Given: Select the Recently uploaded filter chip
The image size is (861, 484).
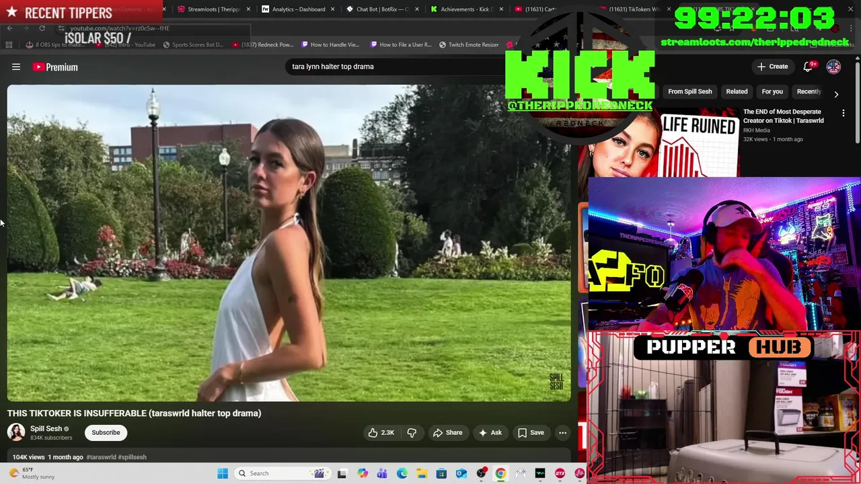Looking at the screenshot, I should [809, 91].
